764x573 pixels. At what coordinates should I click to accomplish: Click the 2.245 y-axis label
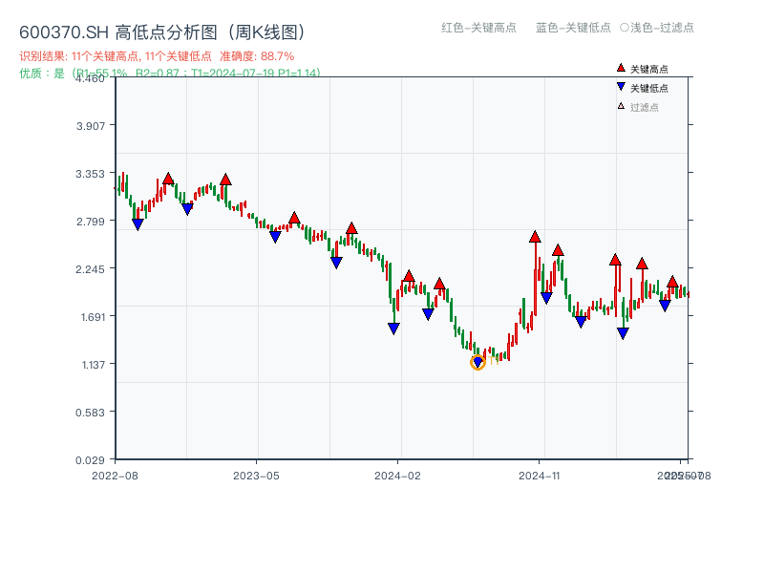click(x=90, y=269)
